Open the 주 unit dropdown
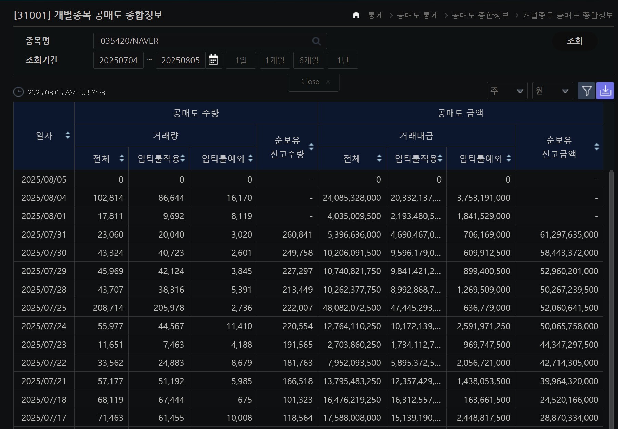Screen dimensions: 618x429 pyautogui.click(x=507, y=91)
